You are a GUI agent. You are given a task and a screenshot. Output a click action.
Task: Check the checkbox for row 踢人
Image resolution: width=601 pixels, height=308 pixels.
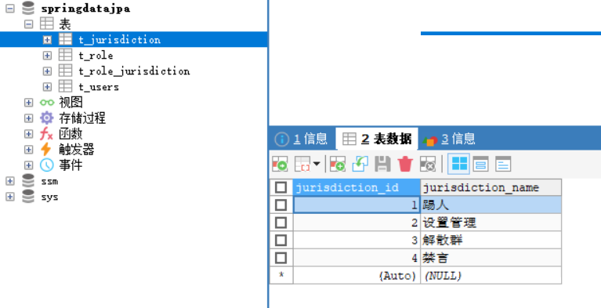pyautogui.click(x=281, y=205)
